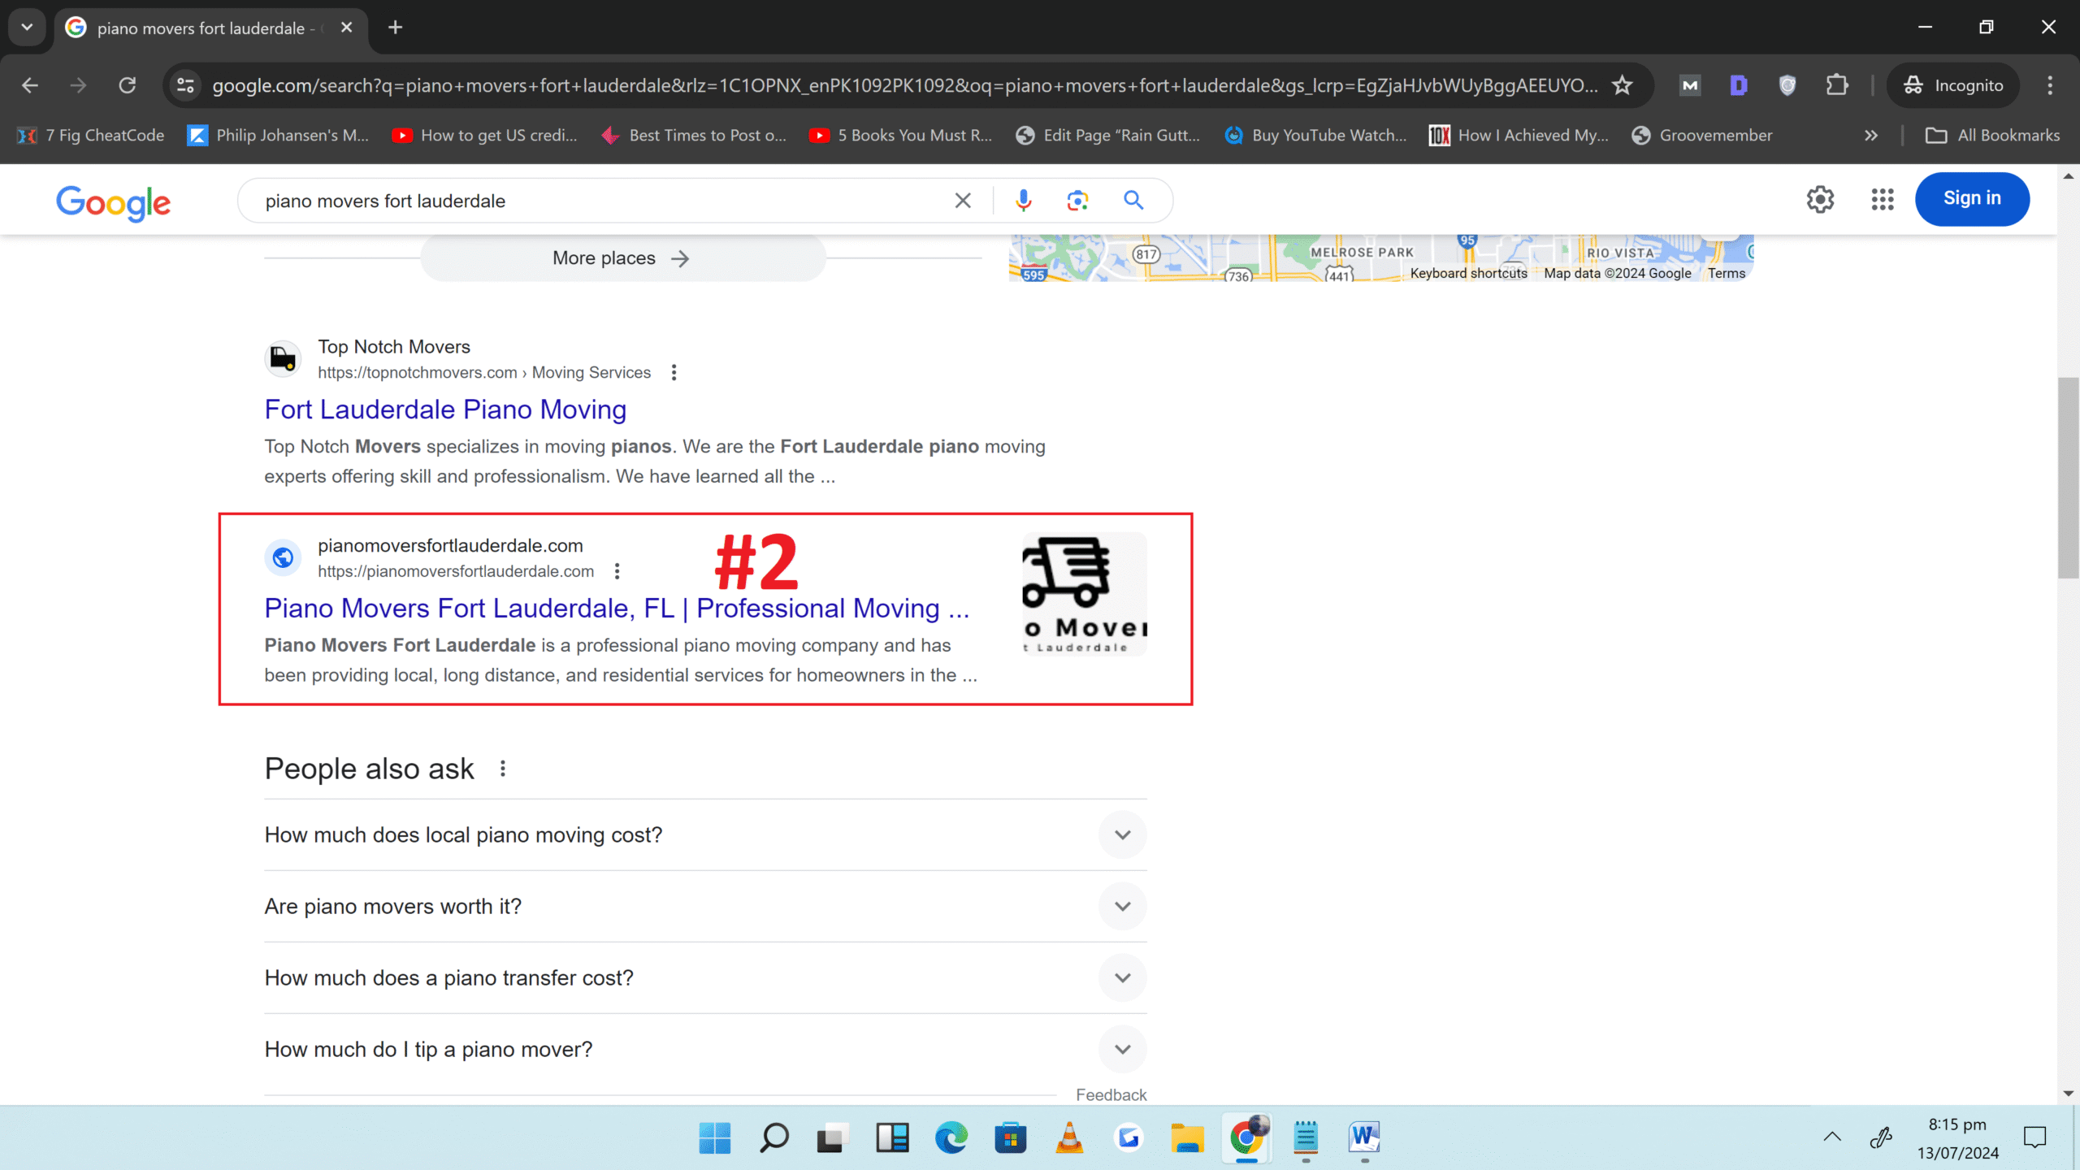Open the M extension icon

[1690, 85]
